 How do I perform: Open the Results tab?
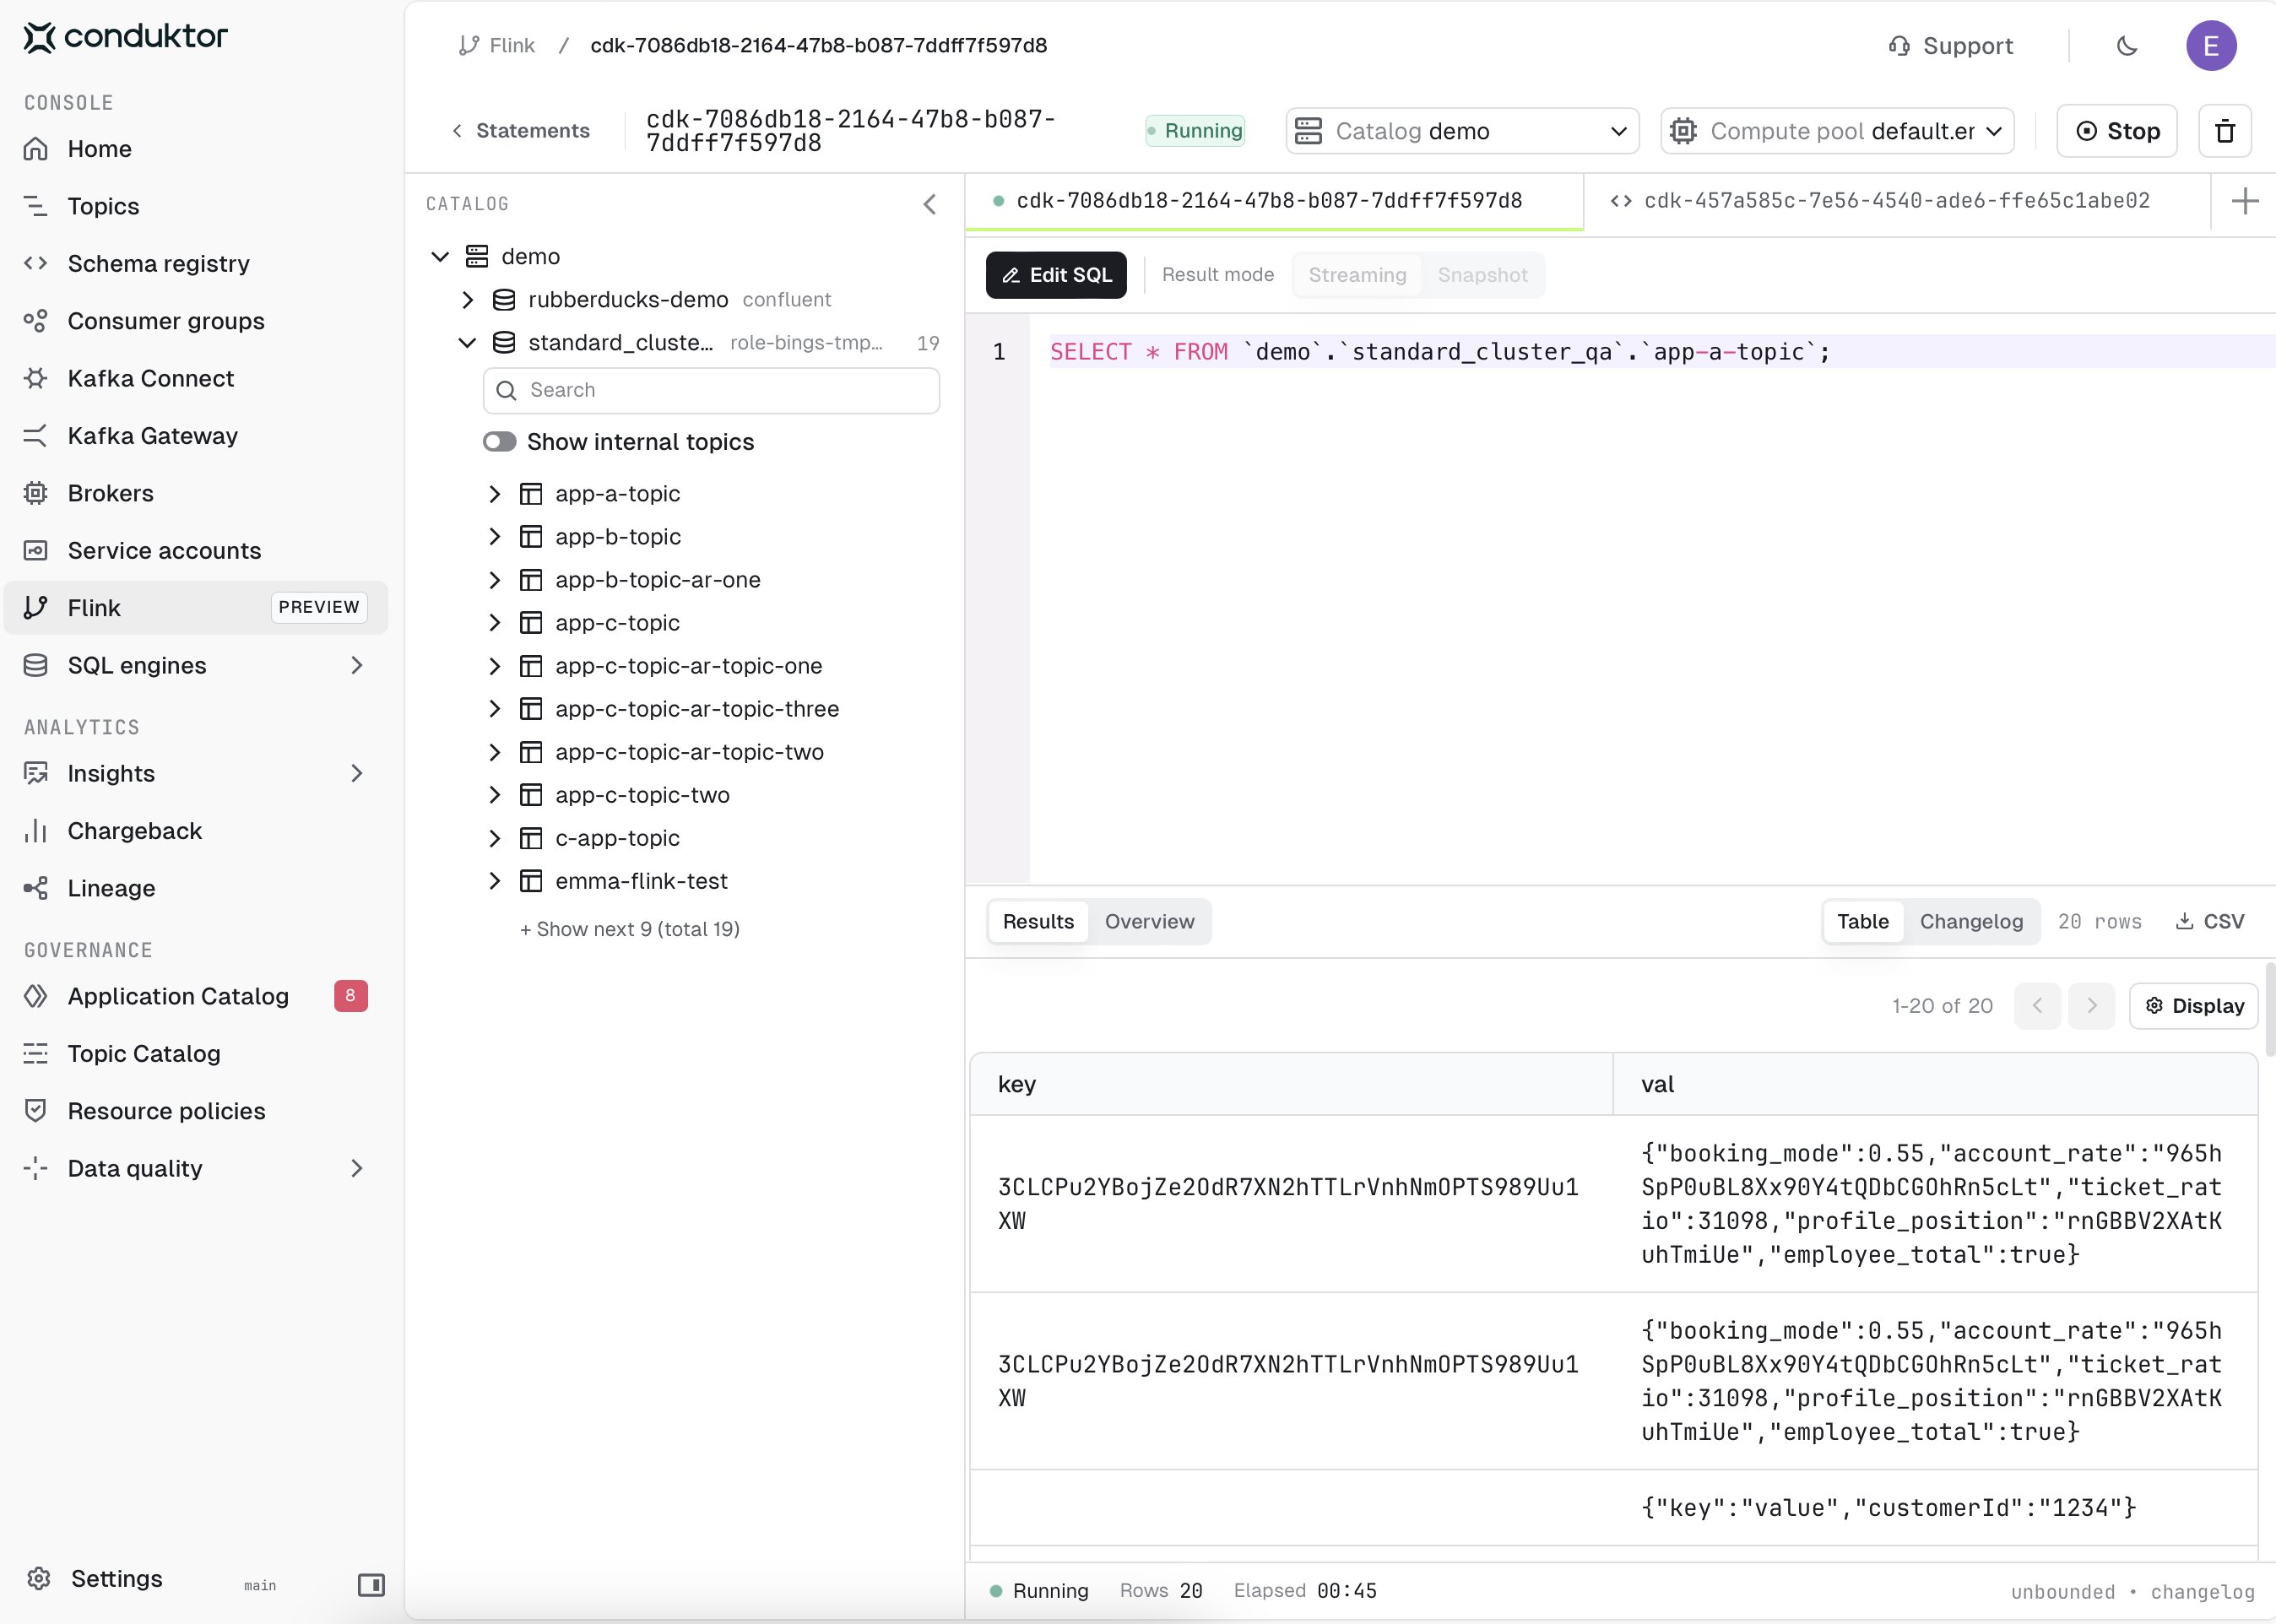click(1038, 922)
